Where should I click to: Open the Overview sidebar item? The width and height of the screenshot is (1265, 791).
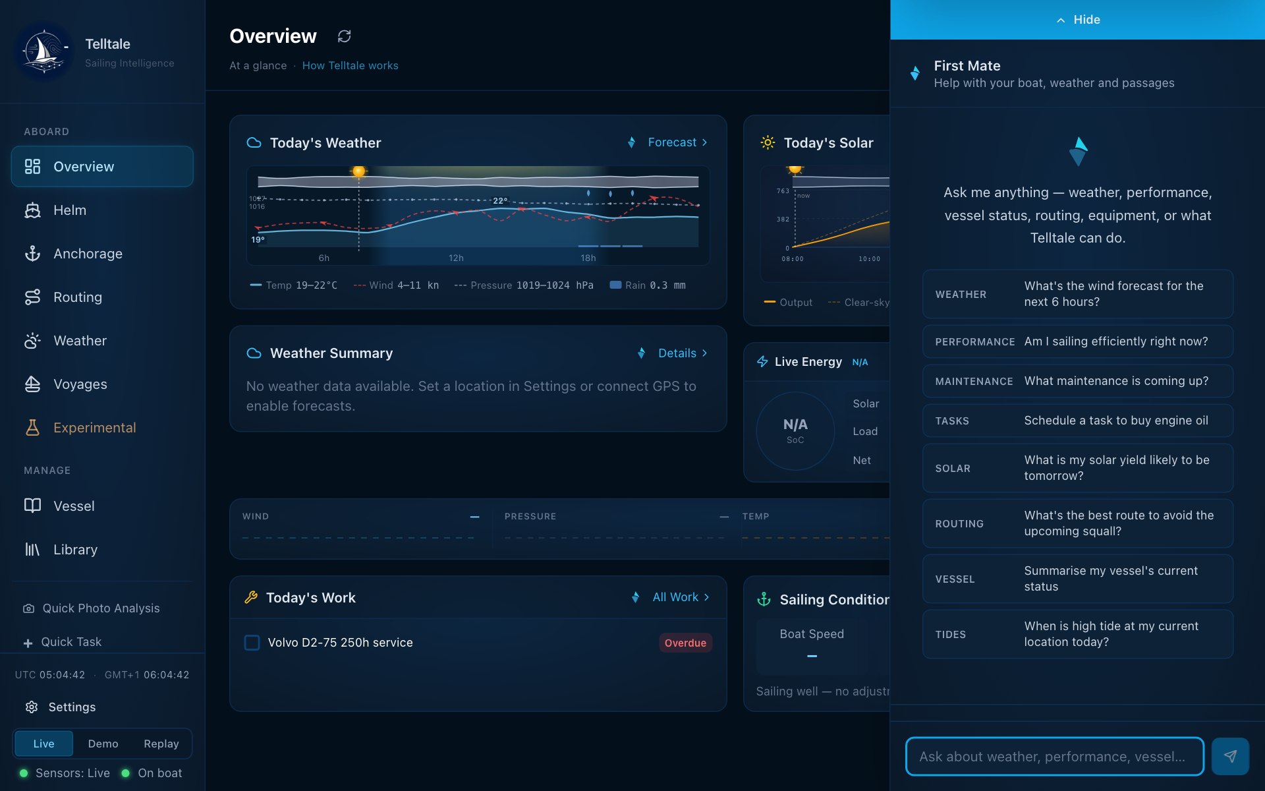point(102,167)
